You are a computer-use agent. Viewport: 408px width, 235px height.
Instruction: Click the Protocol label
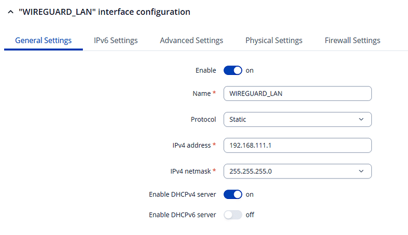coord(203,119)
